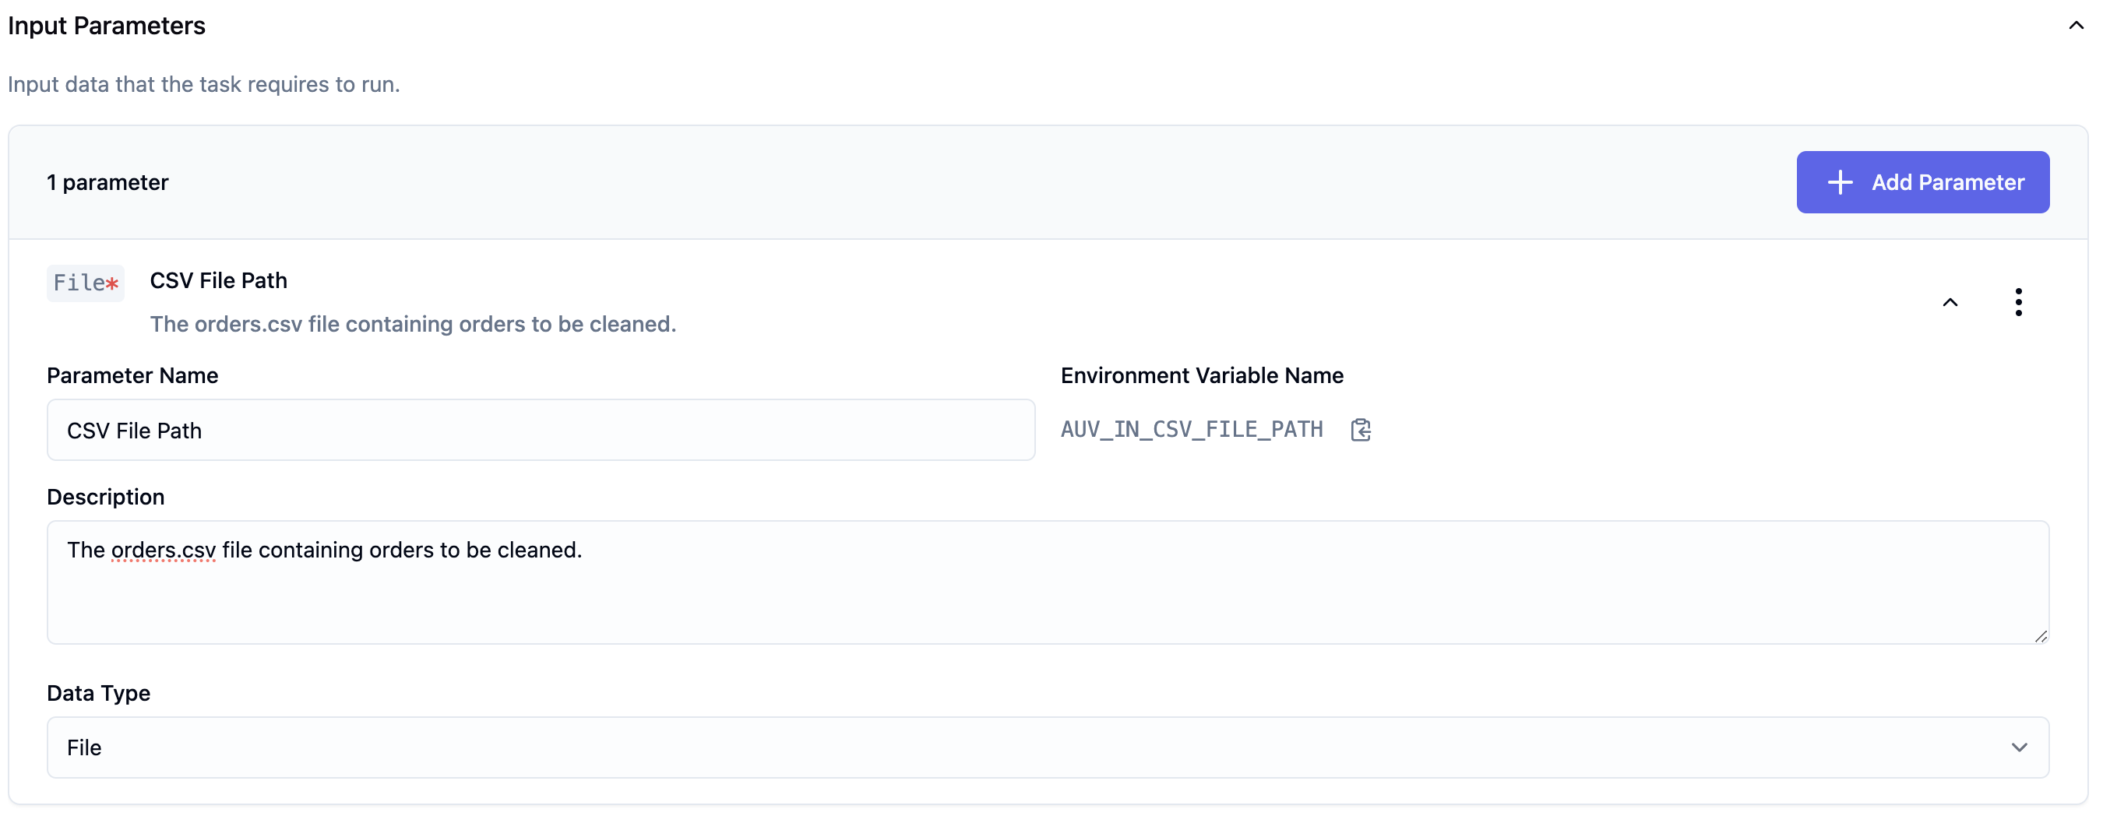
Task: Open the three-dot menu for CSV File Path
Action: click(2018, 302)
